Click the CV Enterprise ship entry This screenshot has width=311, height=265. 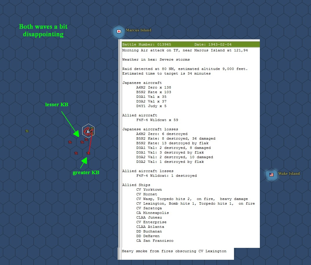151,222
